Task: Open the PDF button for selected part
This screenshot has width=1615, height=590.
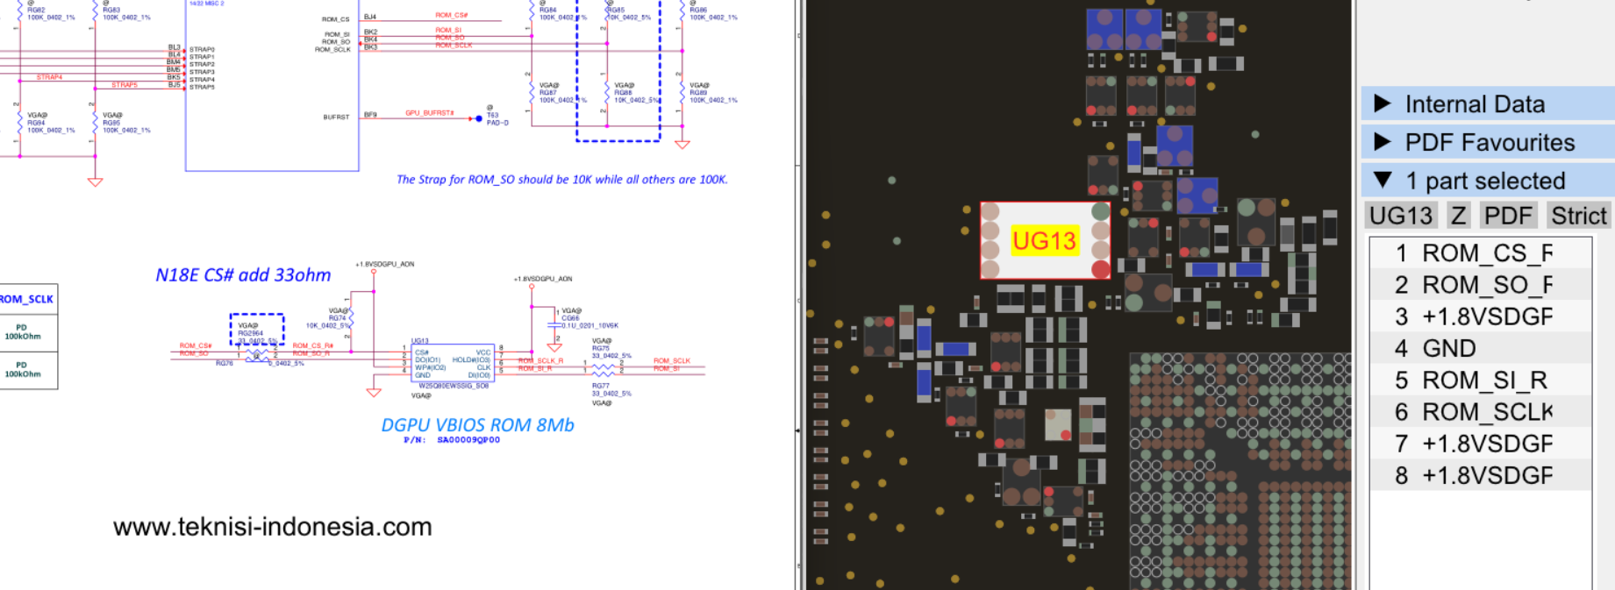Action: tap(1508, 216)
